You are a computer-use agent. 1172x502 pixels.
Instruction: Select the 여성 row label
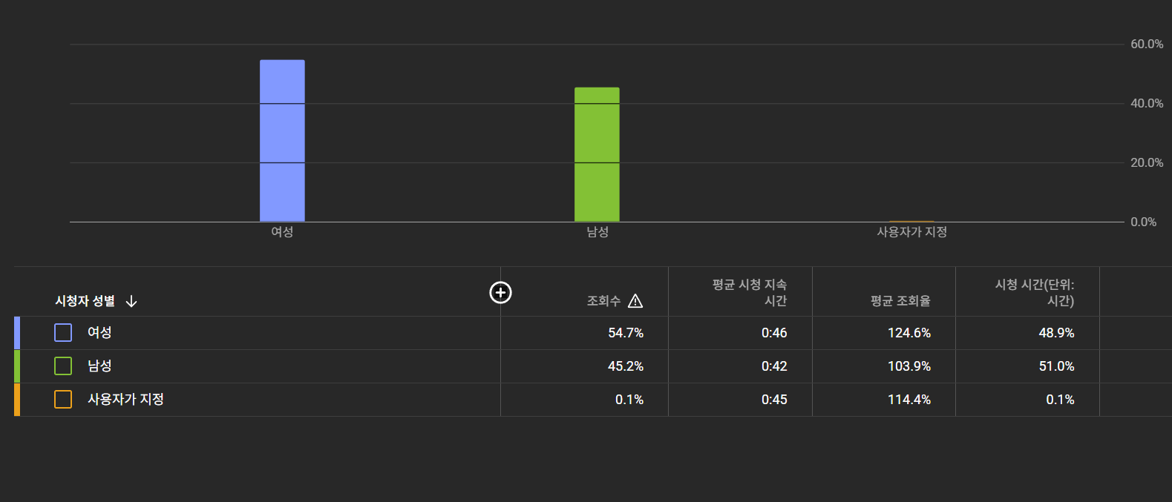click(99, 333)
